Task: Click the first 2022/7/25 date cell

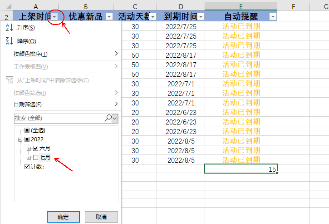Action: (x=181, y=26)
